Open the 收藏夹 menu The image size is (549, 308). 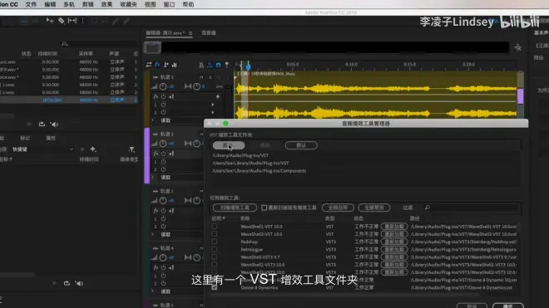coord(128,4)
